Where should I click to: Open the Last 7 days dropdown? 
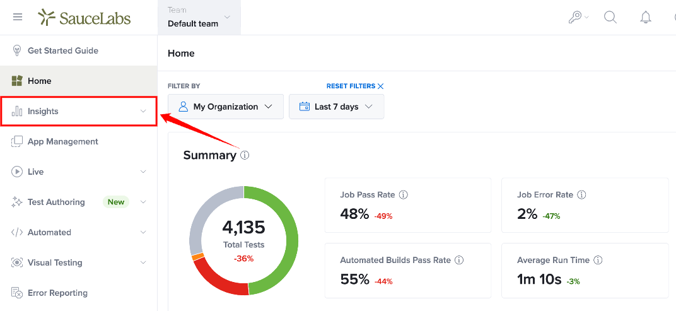click(x=336, y=107)
